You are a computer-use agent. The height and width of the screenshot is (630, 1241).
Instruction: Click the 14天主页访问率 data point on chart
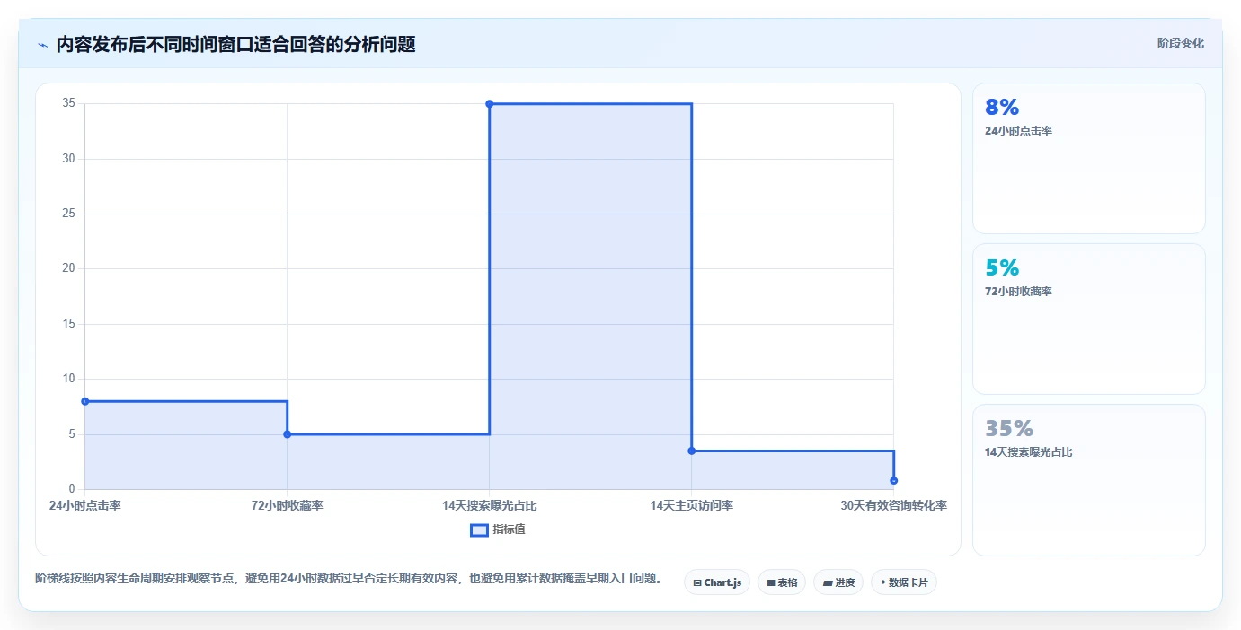point(692,451)
